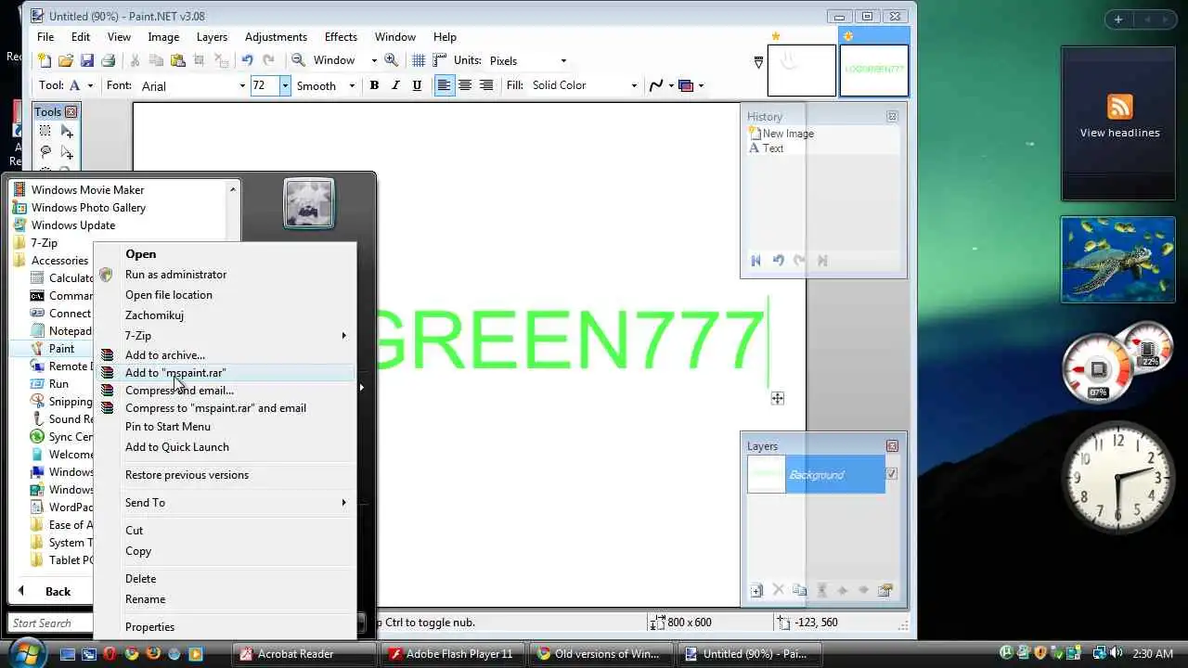The height and width of the screenshot is (668, 1188).
Task: Click the LOGOGREEN777 image thumbnail tab
Action: coord(874,70)
